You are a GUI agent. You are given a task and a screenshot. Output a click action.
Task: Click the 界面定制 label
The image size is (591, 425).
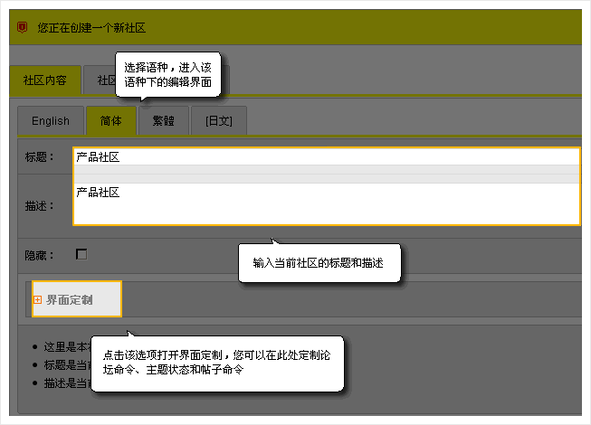(x=70, y=299)
